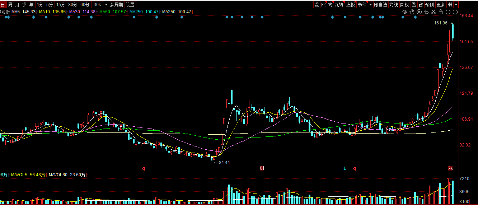The width and height of the screenshot is (478, 205).
Task: Switch to the 月 monthly tab
Action: coord(17,5)
